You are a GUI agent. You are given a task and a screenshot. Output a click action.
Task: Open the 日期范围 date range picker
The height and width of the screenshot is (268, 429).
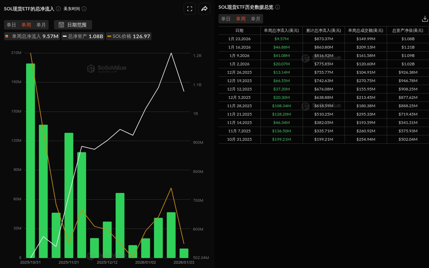pyautogui.click(x=73, y=25)
